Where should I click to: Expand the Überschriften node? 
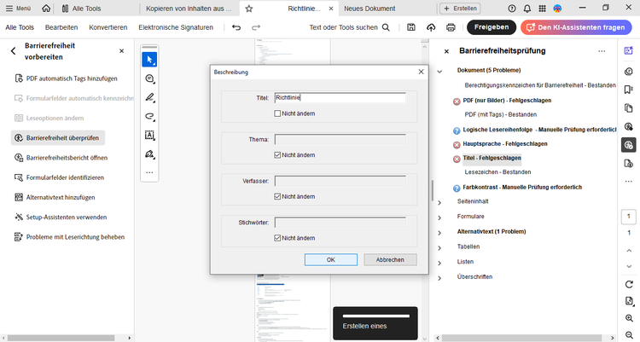pos(439,278)
